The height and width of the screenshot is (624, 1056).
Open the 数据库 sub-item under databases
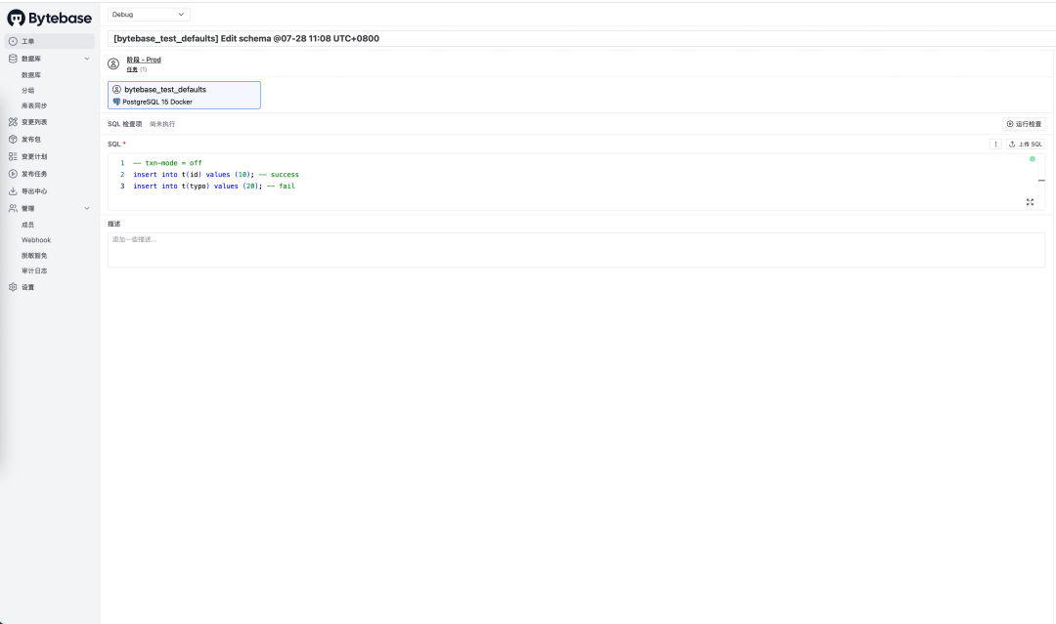(31, 74)
